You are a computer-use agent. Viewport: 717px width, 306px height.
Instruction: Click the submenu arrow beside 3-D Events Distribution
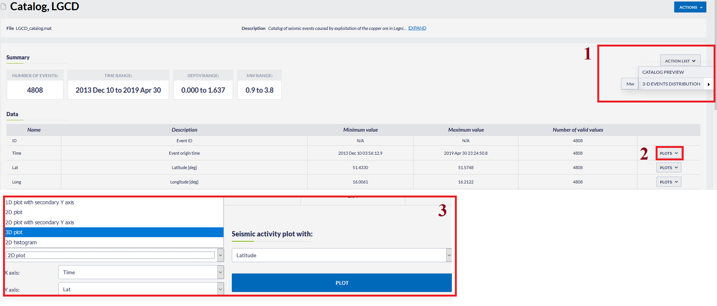pos(708,84)
